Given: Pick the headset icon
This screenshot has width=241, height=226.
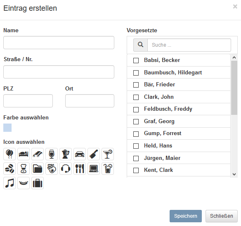Looking at the screenshot, I should (66, 169).
